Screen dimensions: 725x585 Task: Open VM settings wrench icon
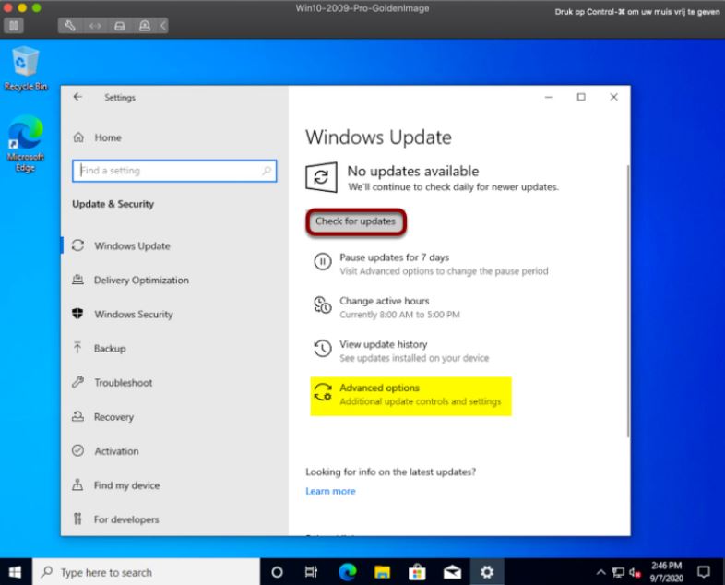(70, 26)
